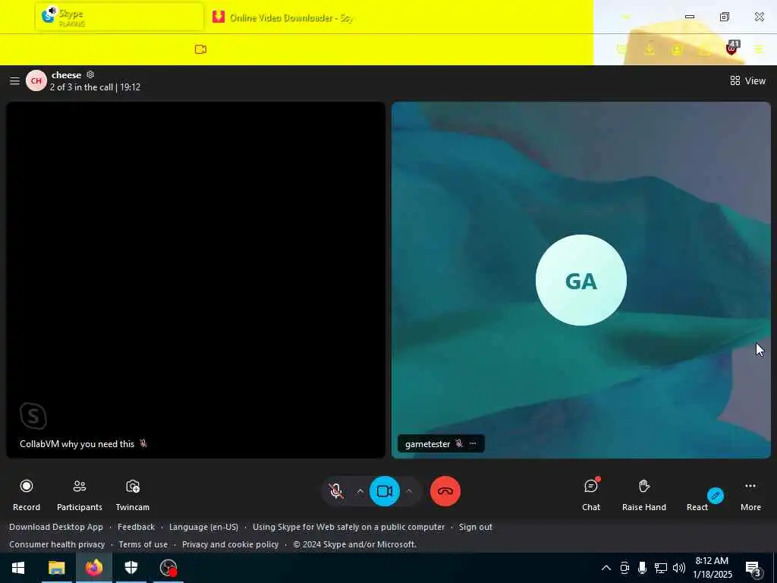777x583 pixels.
Task: Open the Terms of use link
Action: point(143,544)
